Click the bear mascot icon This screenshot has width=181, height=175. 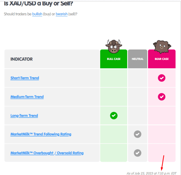coord(162,47)
